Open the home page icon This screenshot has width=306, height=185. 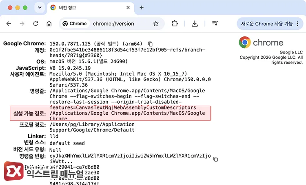49,24
